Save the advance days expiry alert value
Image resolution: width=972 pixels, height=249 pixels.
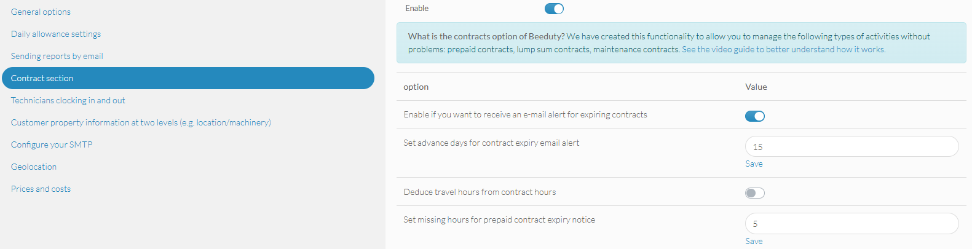pos(754,164)
